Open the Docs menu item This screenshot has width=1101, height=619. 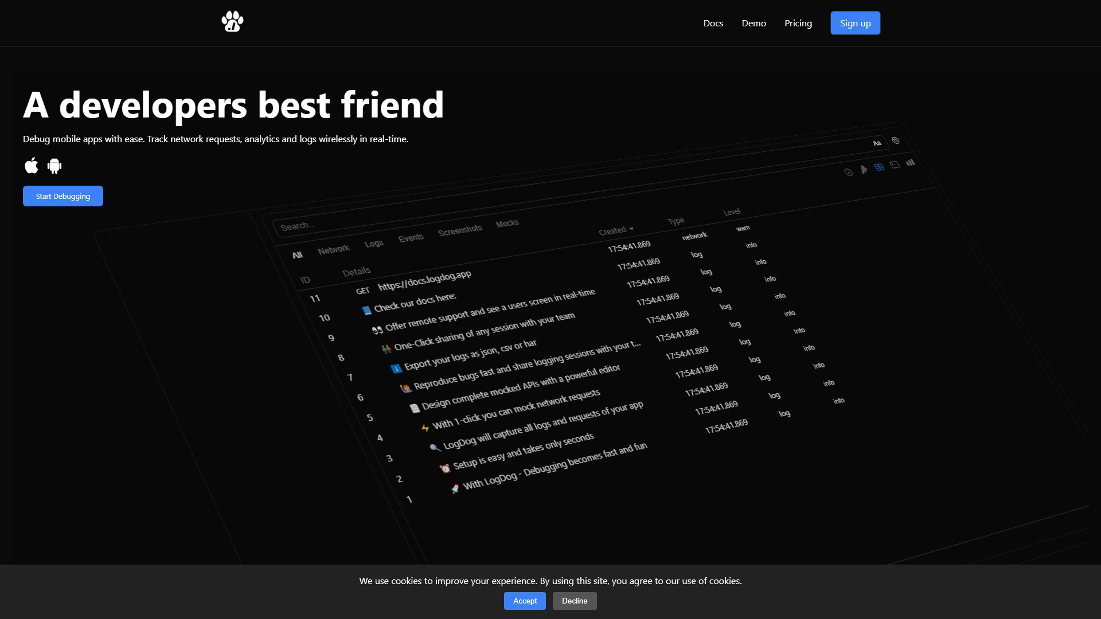tap(713, 23)
